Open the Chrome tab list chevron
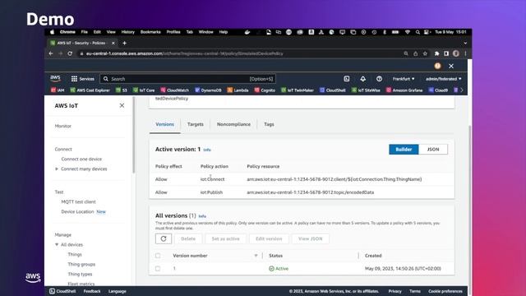 coord(465,43)
